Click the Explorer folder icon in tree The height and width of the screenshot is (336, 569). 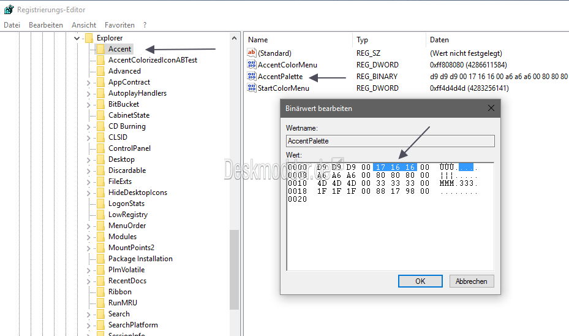point(89,38)
